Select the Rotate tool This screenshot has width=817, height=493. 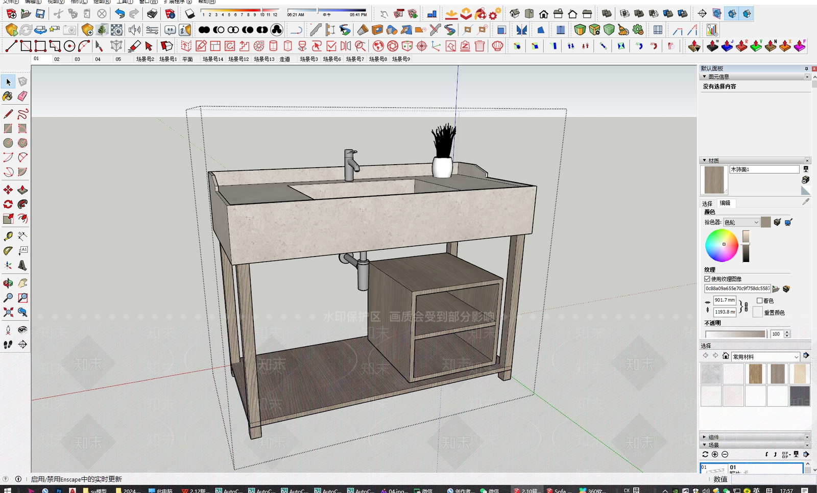(8, 204)
